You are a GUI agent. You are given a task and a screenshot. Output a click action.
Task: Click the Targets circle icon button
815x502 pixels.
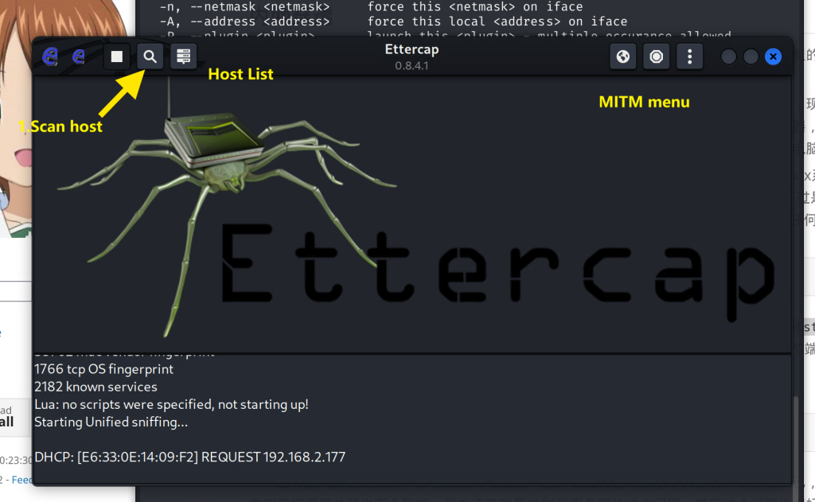point(657,56)
